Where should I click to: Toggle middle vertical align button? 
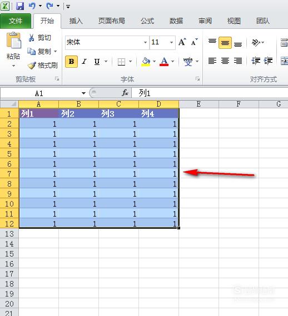(225, 43)
